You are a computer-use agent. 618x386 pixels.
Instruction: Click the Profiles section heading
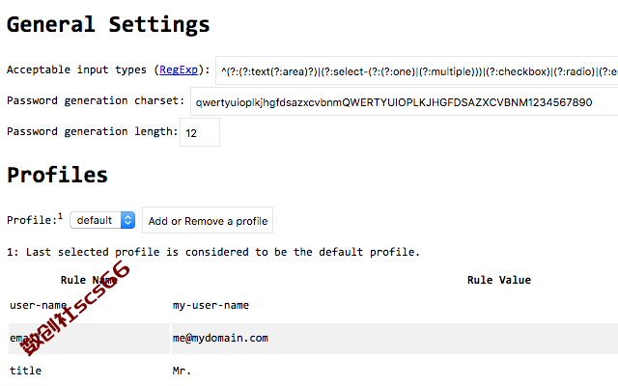pyautogui.click(x=57, y=175)
